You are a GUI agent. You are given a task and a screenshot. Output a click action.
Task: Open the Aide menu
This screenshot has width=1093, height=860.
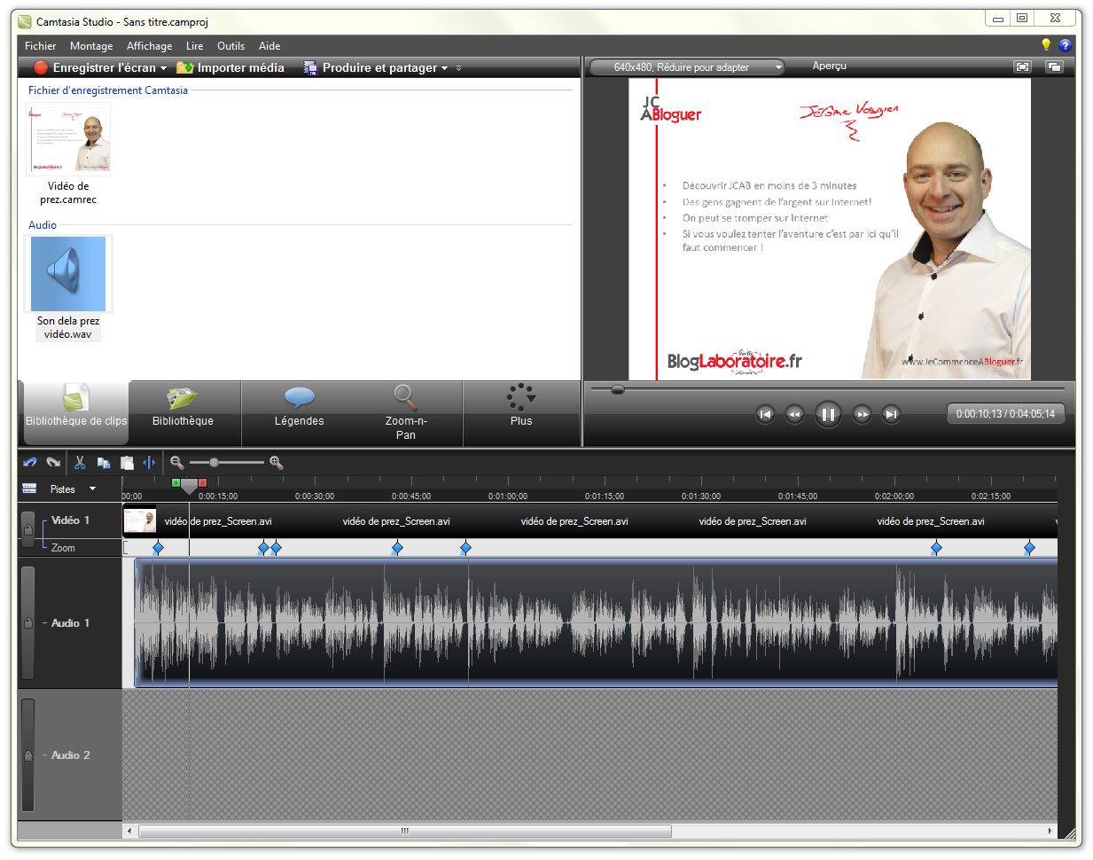269,46
